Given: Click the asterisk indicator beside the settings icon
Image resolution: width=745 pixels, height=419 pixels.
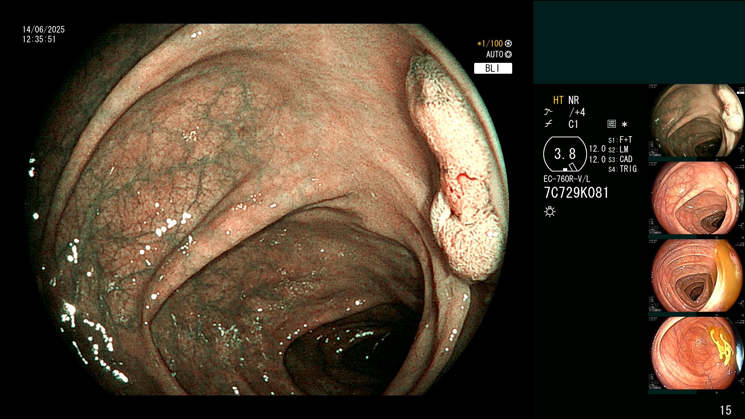Looking at the screenshot, I should 624,125.
